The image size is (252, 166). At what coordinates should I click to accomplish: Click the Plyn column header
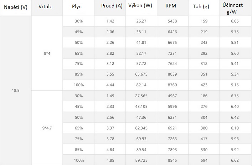click(78, 7)
